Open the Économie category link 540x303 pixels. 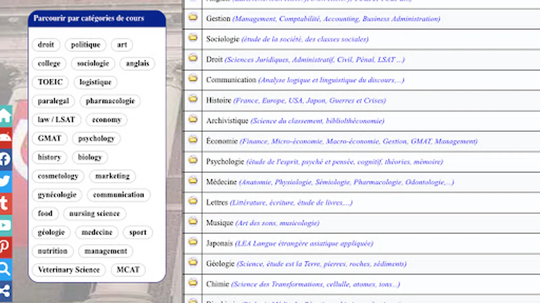tap(222, 141)
